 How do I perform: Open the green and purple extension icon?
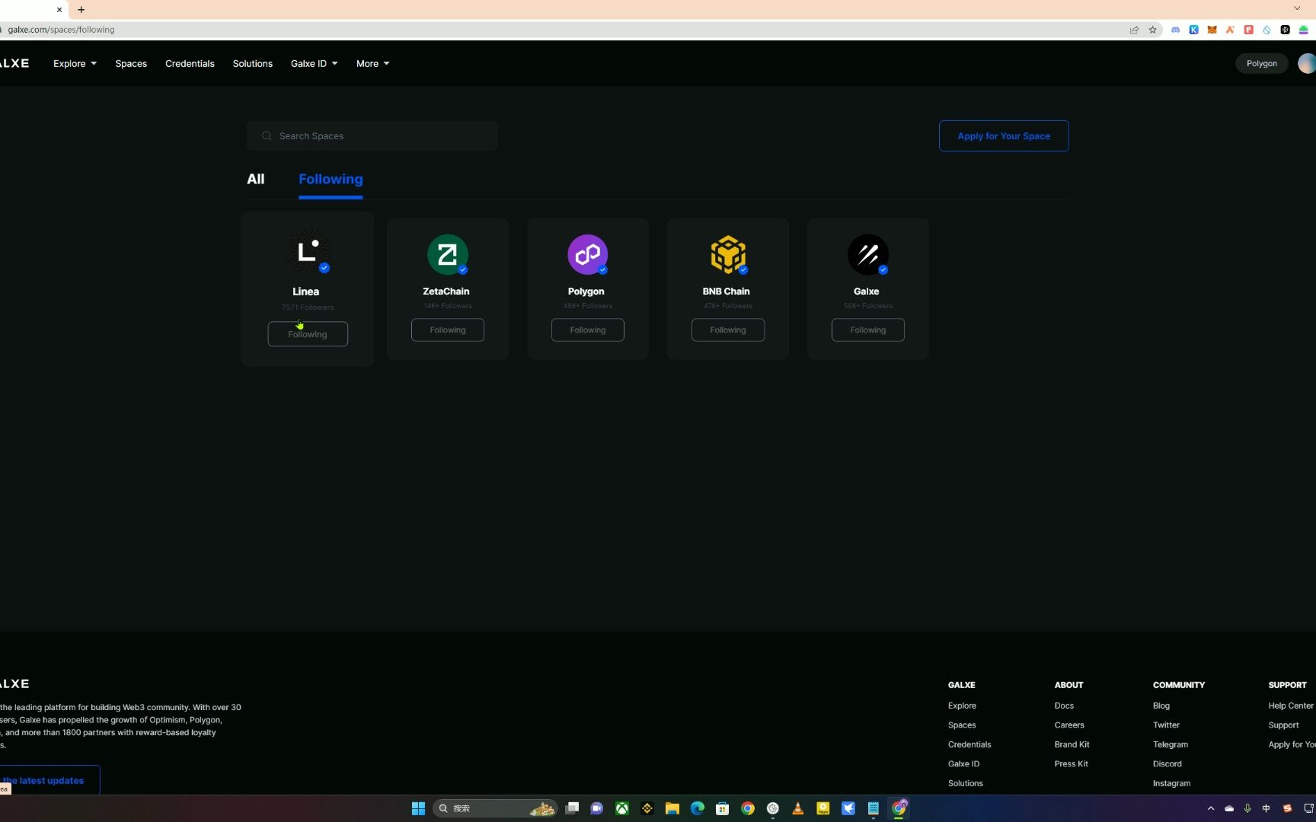pyautogui.click(x=1303, y=30)
